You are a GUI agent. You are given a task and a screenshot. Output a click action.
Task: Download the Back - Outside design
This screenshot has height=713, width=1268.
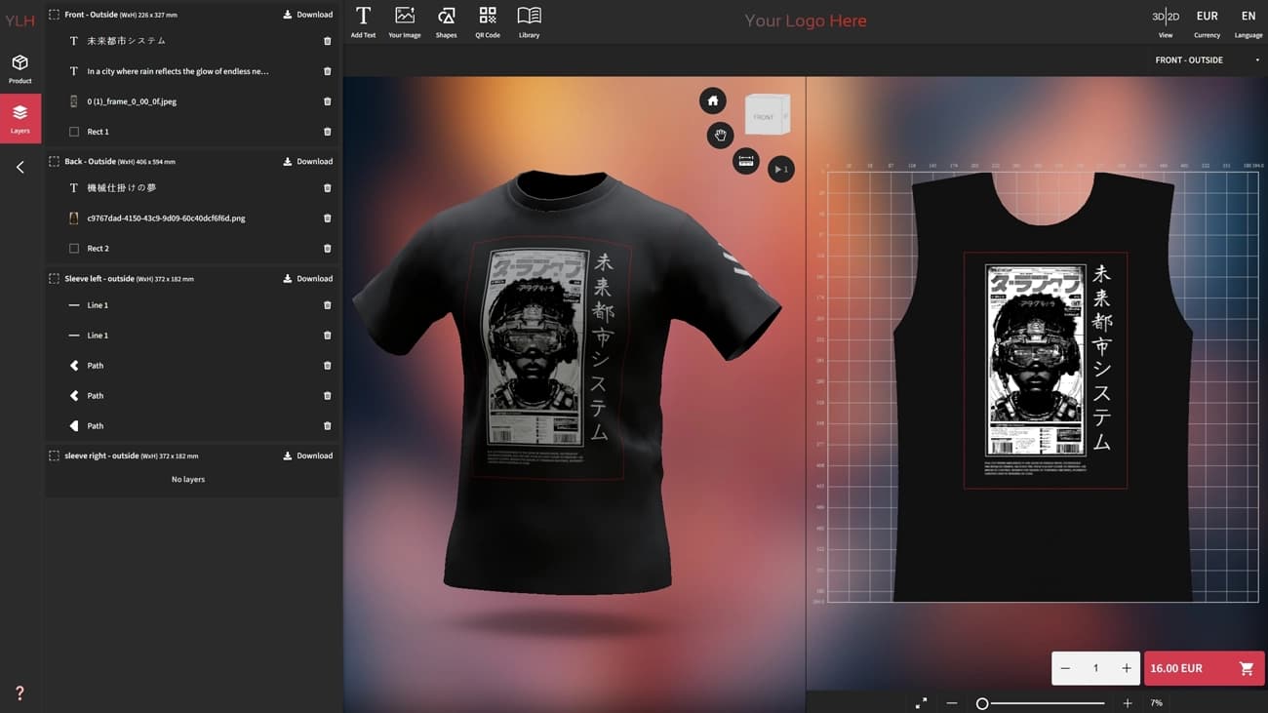[x=308, y=161]
